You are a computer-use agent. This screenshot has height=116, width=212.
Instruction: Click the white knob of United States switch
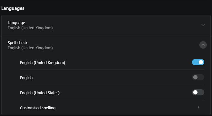click(195, 93)
